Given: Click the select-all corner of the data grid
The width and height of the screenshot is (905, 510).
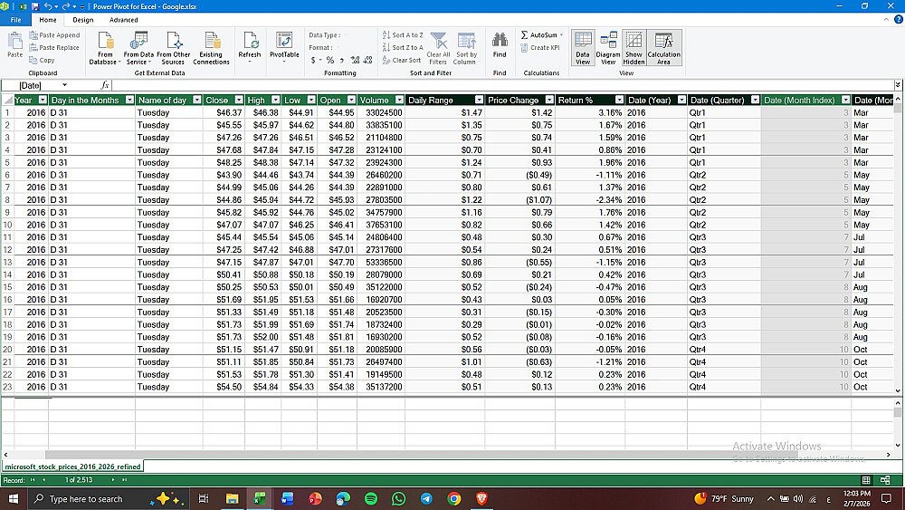Looking at the screenshot, I should 7,100.
